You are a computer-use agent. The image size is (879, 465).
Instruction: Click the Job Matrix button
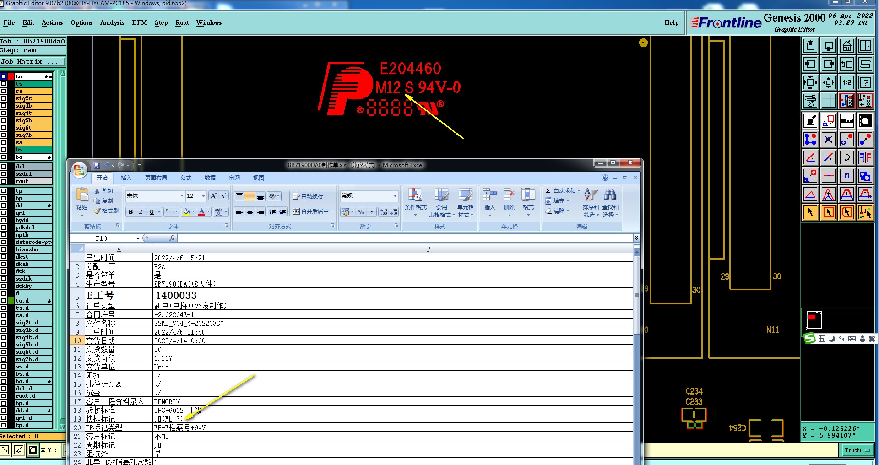[x=33, y=62]
